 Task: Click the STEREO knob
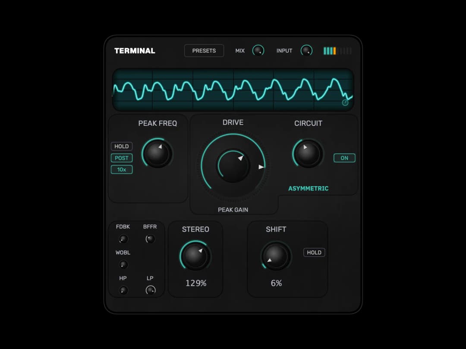[195, 255]
